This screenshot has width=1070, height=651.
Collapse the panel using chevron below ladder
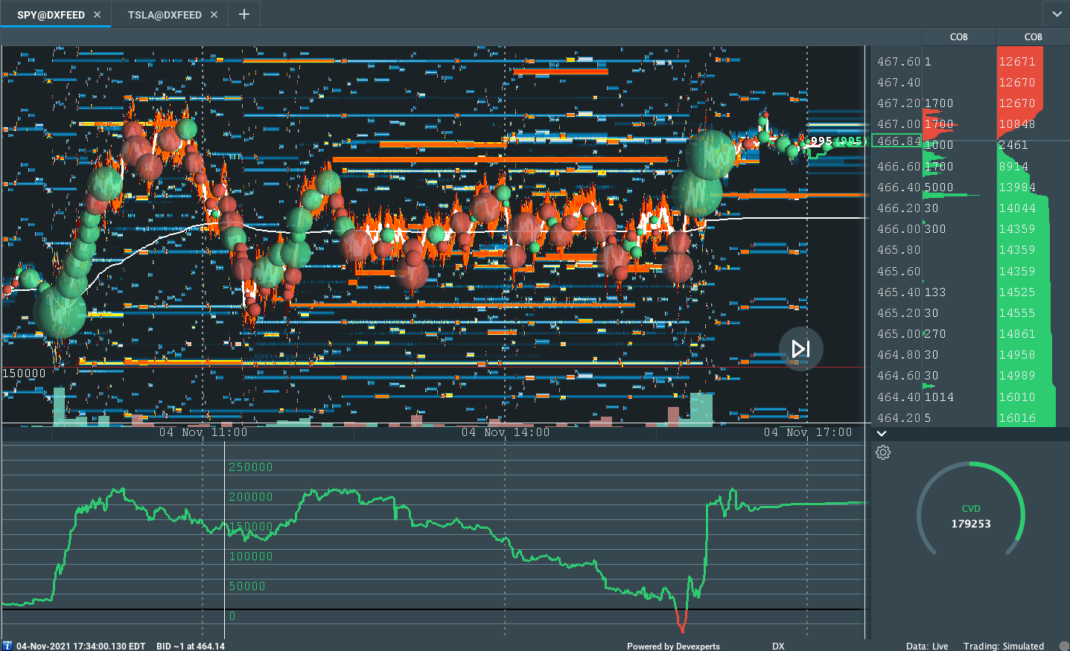882,434
